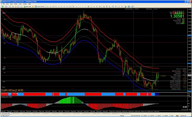The width and height of the screenshot is (192, 117).
Task: Switch to the EURJPYsq2 chart tab
Action: pos(26,113)
